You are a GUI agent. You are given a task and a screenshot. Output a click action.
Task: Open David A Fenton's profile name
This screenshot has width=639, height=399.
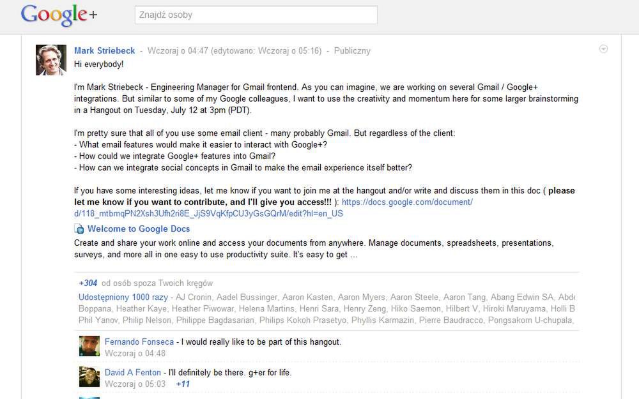tap(132, 373)
